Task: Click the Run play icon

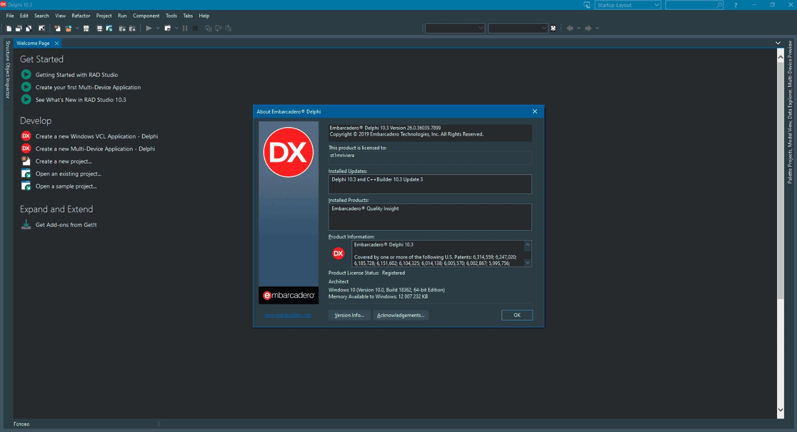Action: tap(148, 28)
